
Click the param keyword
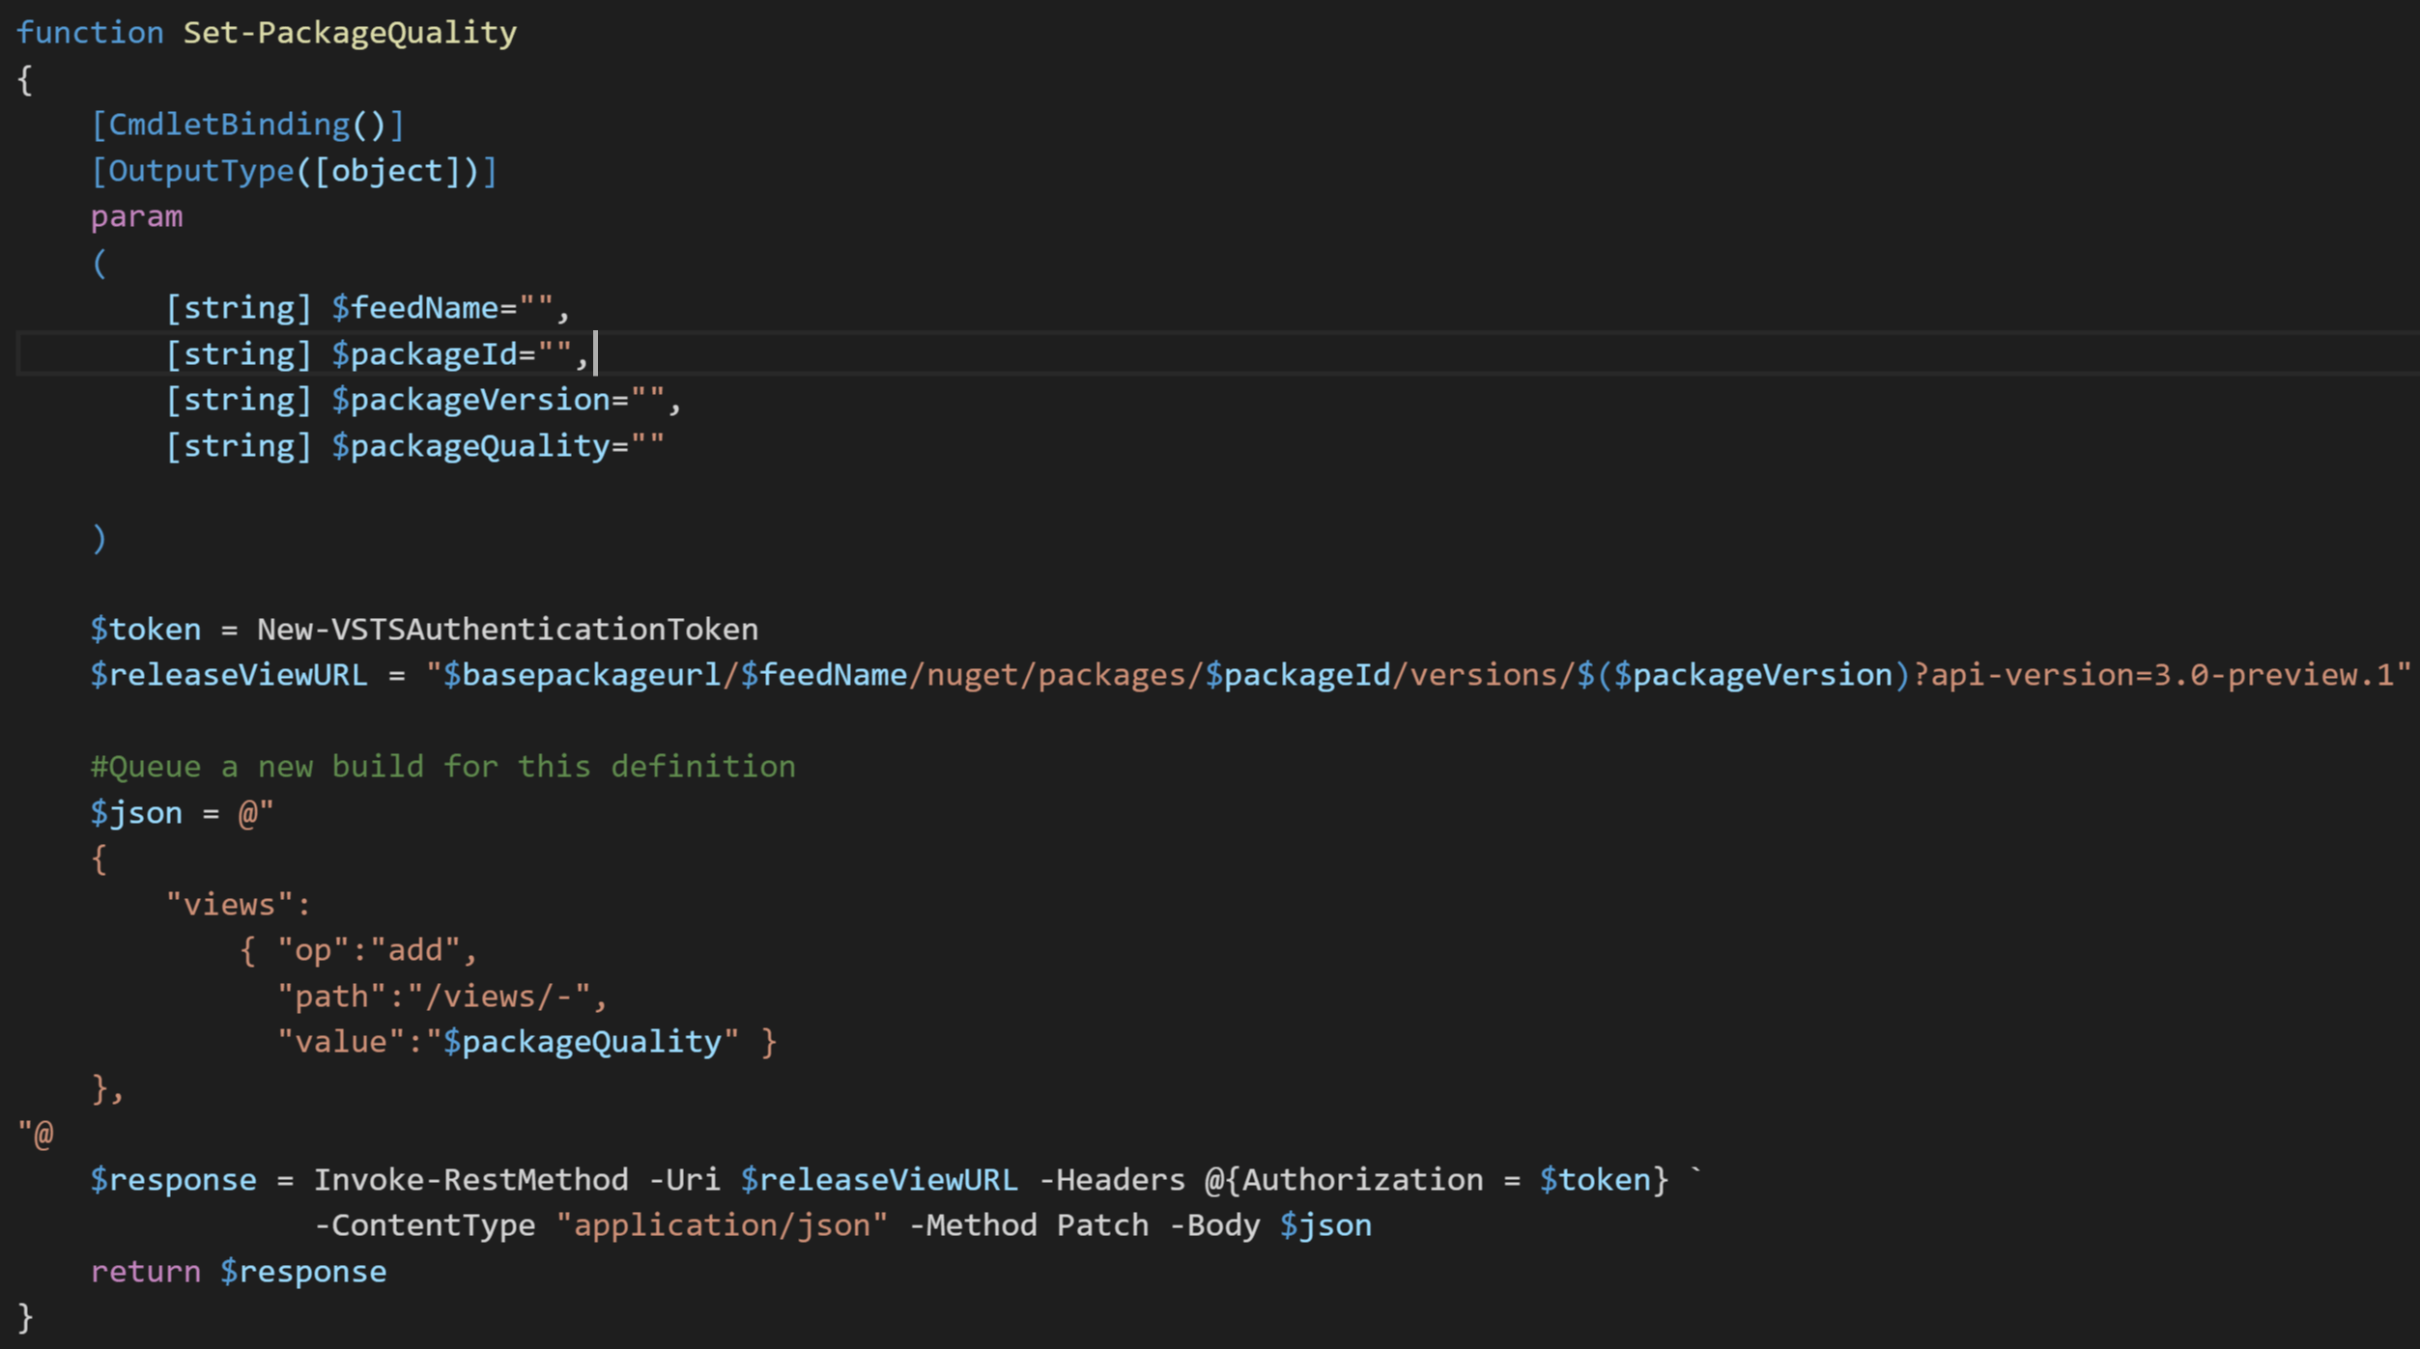pos(136,216)
